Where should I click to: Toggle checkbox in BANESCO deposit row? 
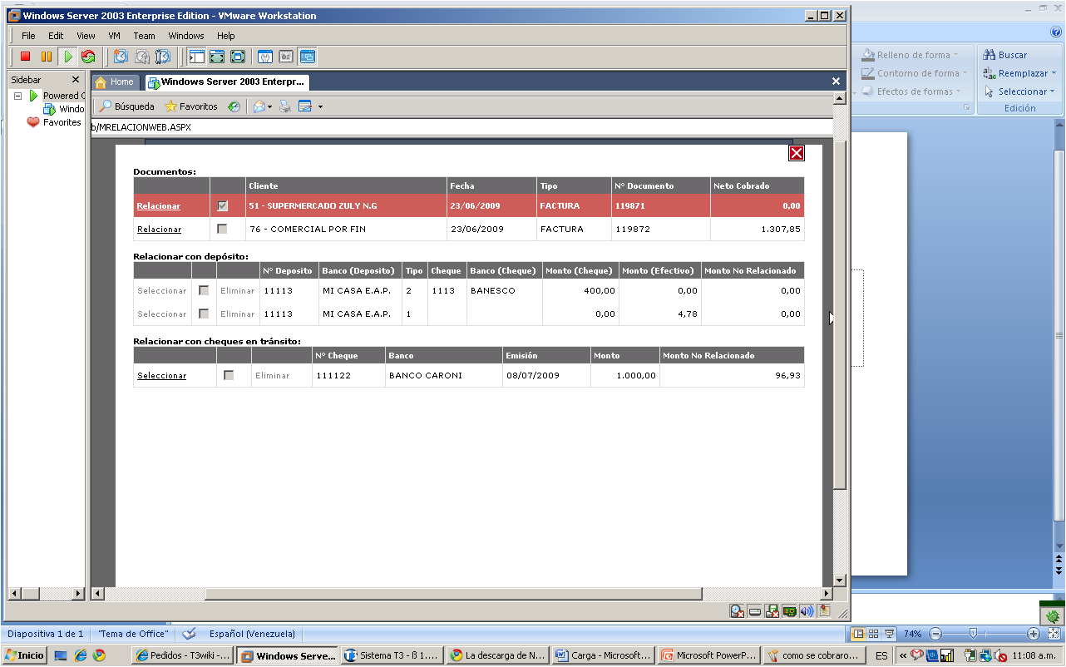coord(204,290)
